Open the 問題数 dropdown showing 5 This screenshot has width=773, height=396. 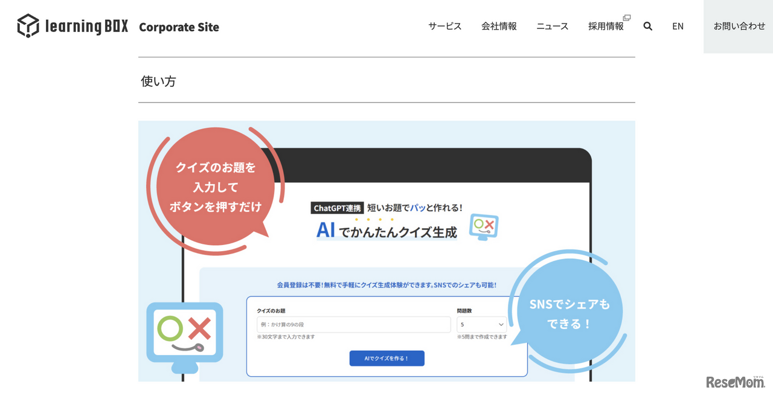(482, 325)
